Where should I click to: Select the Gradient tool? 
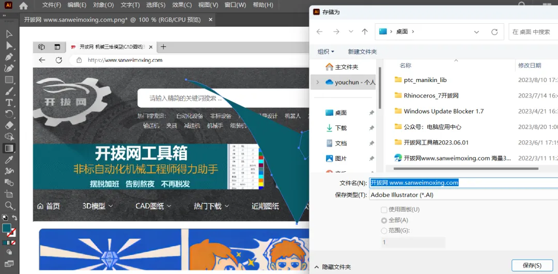[9, 148]
